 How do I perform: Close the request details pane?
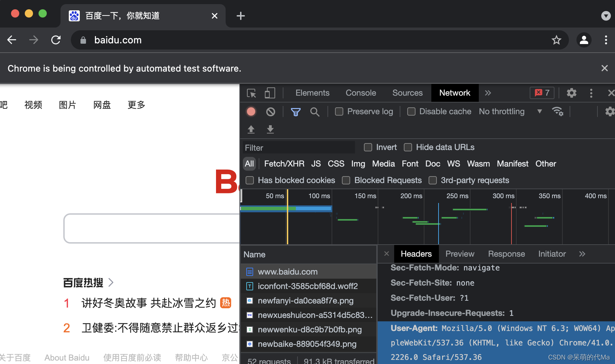coord(387,254)
